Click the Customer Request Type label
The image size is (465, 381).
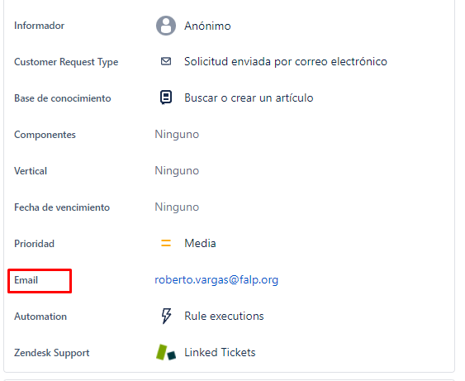pyautogui.click(x=66, y=62)
